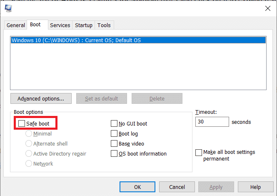Check the Base video option
The height and width of the screenshot is (196, 277).
coord(114,143)
